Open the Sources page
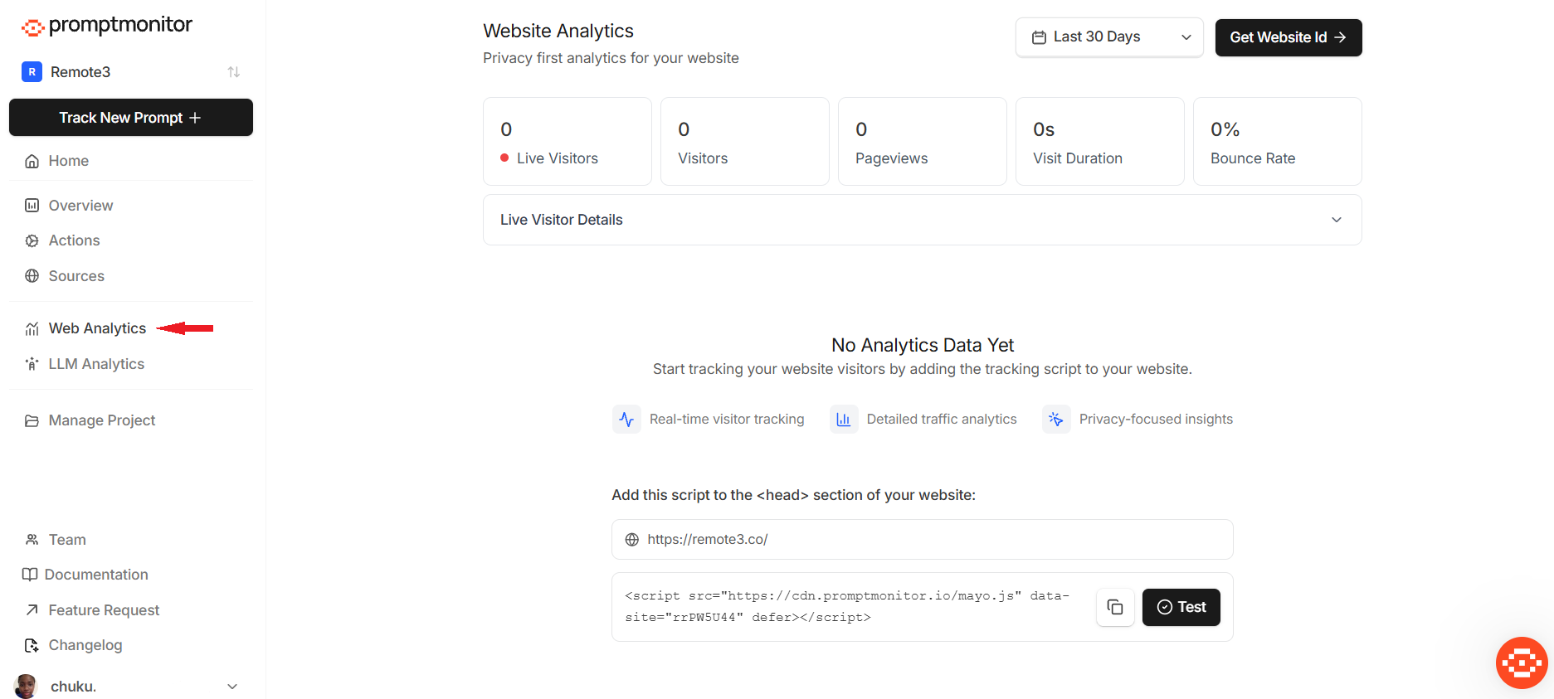1554x699 pixels. click(x=76, y=276)
